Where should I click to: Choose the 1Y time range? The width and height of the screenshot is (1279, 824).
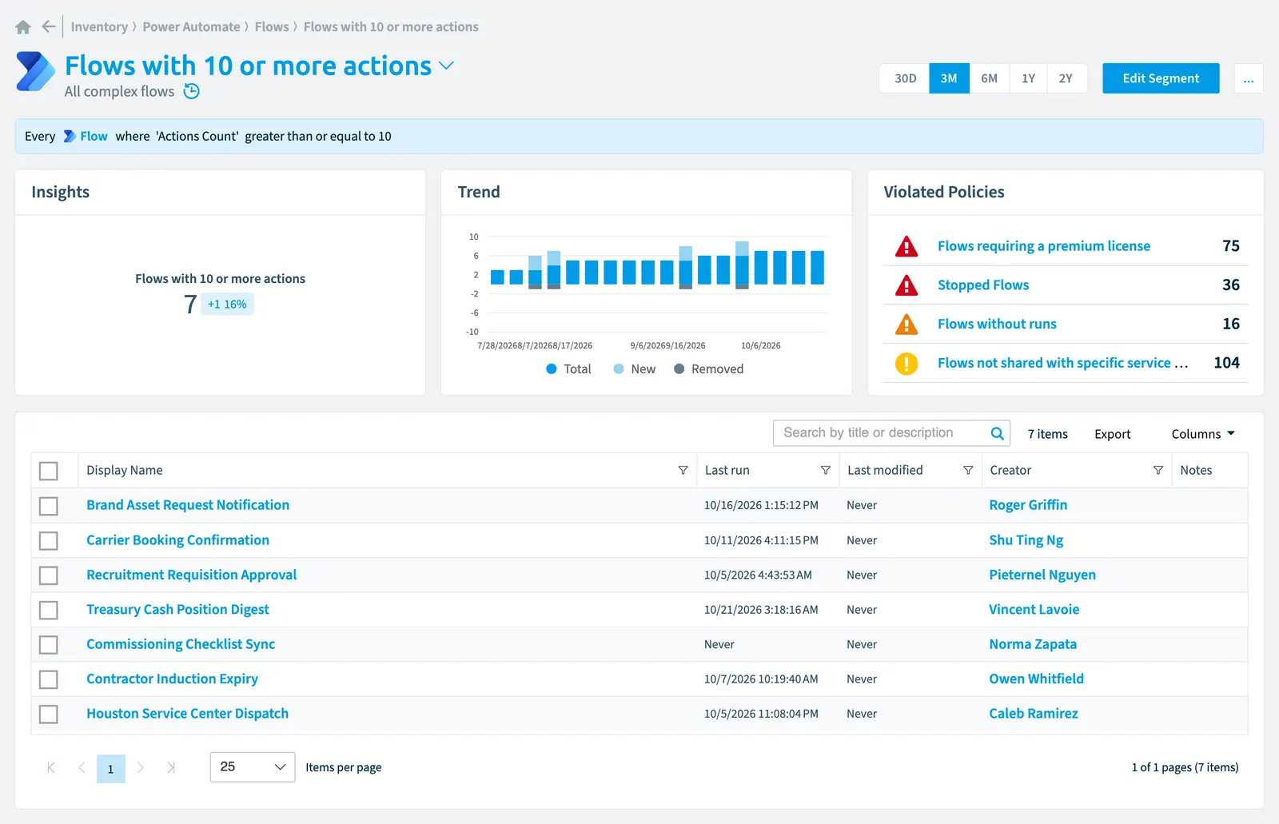pos(1028,78)
